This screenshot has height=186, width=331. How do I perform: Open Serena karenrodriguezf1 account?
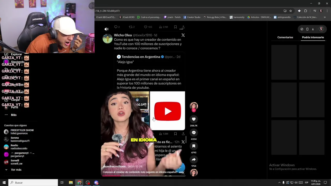[17, 139]
